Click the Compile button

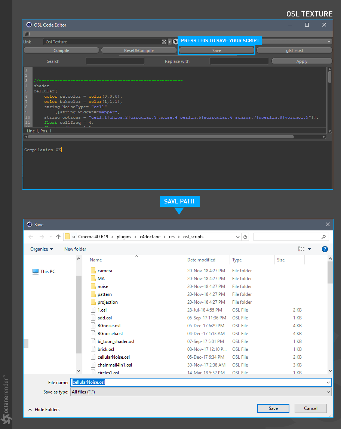click(x=61, y=50)
